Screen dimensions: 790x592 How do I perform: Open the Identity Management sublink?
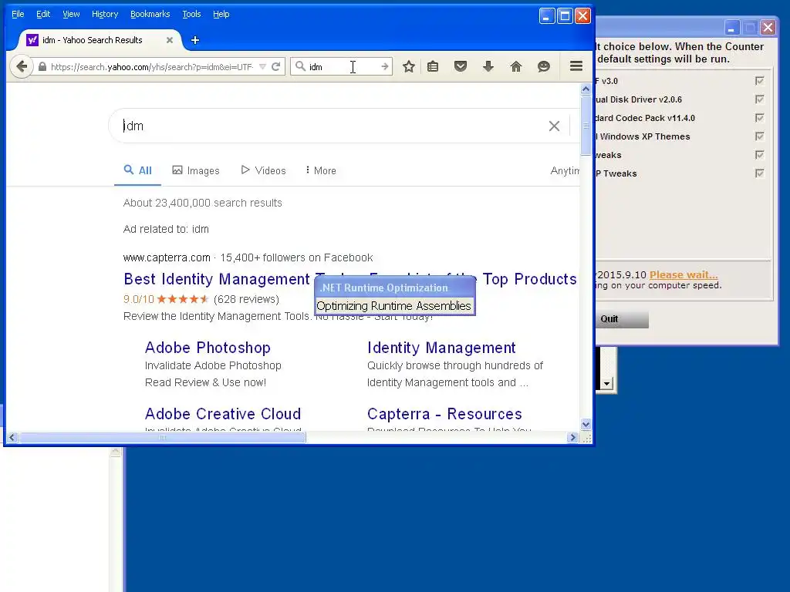pos(441,348)
